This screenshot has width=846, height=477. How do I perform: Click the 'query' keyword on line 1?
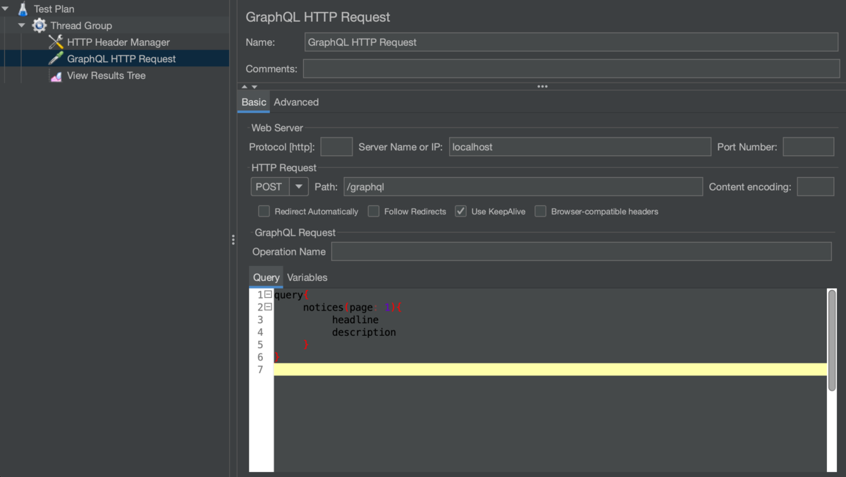tap(288, 295)
